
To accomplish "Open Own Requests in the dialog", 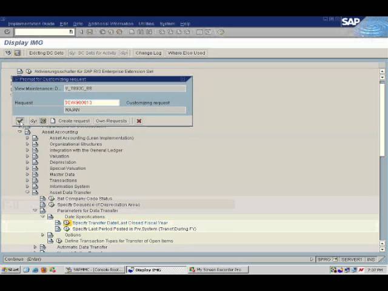I will pyautogui.click(x=112, y=121).
